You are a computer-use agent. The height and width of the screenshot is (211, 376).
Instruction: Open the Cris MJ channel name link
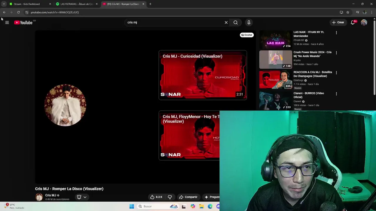point(51,195)
